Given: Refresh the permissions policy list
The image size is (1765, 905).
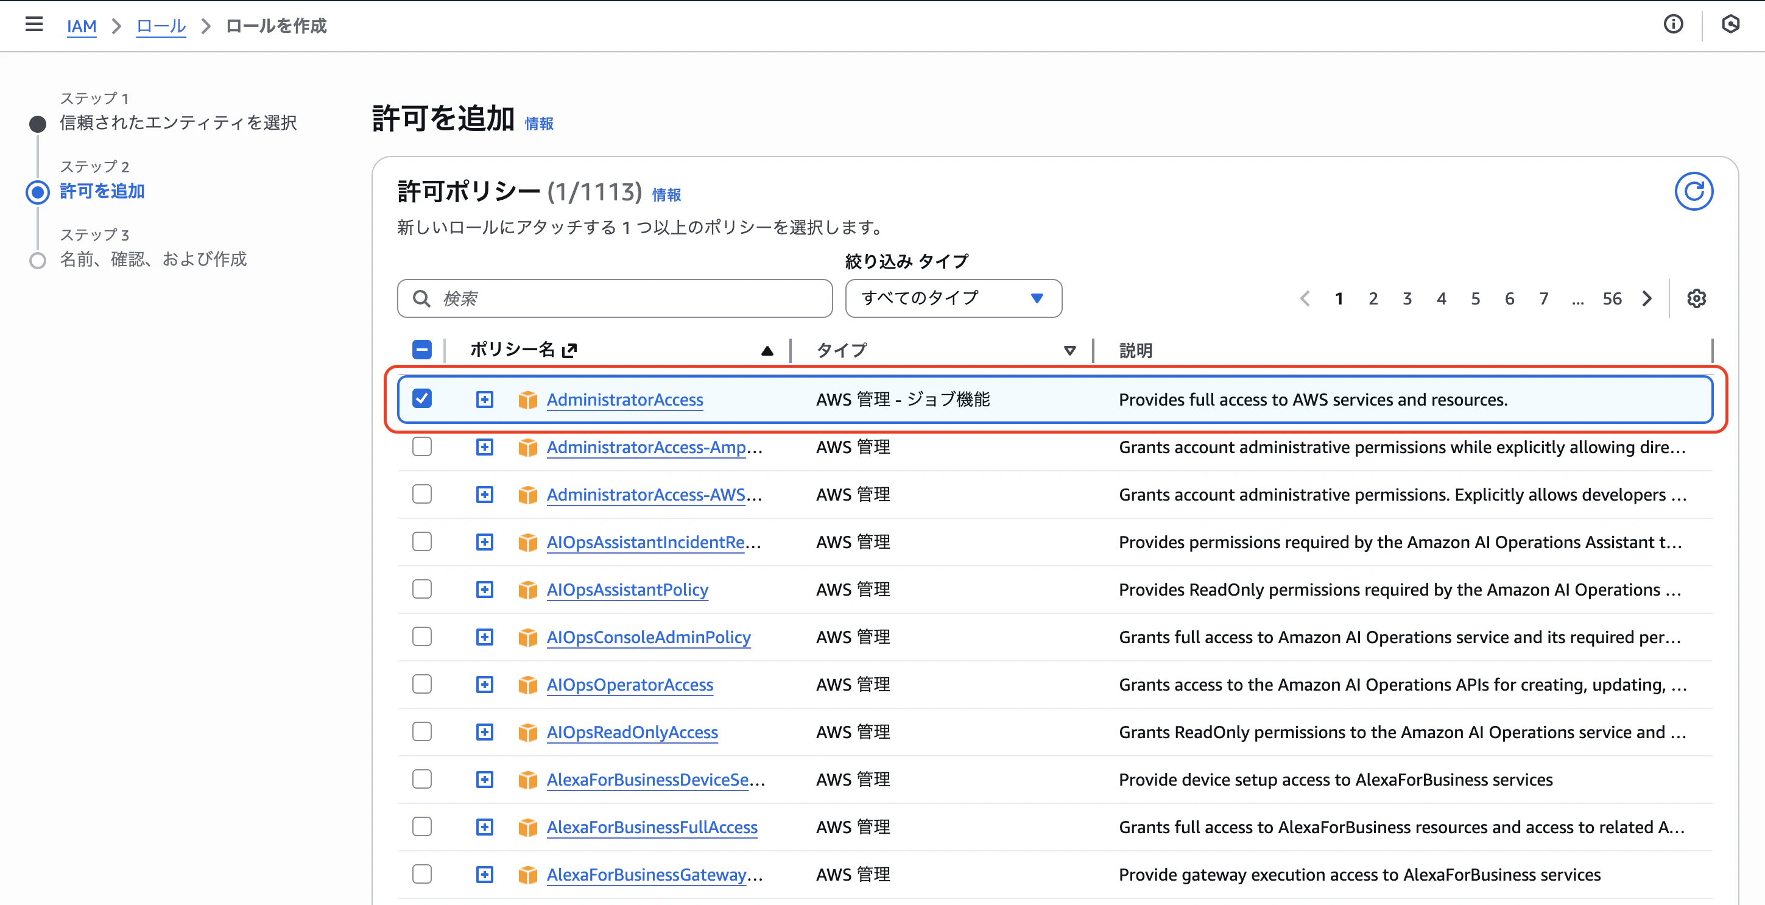Looking at the screenshot, I should click(1694, 191).
